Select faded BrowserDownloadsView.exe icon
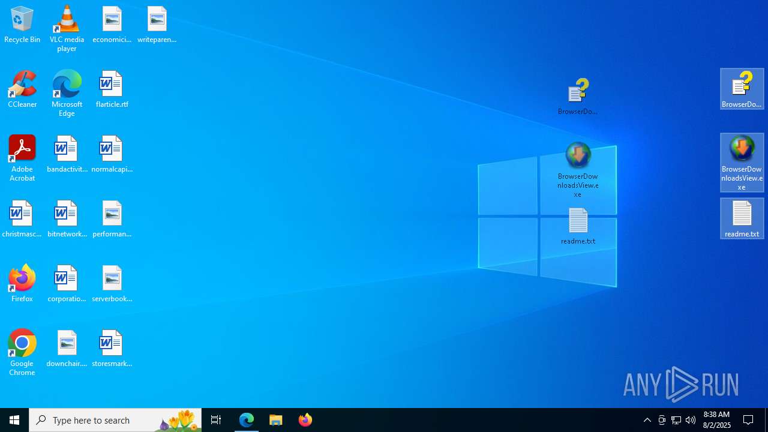The height and width of the screenshot is (432, 768). [578, 170]
